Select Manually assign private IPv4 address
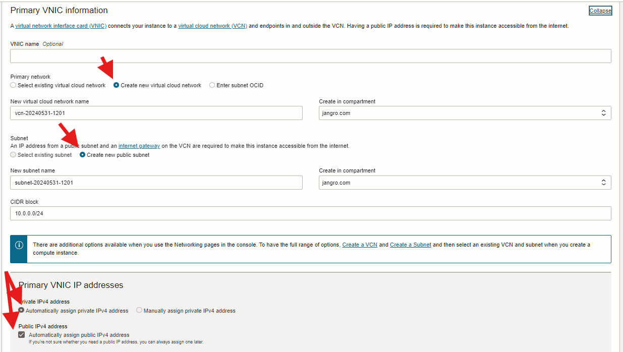623x352 pixels. (139, 310)
